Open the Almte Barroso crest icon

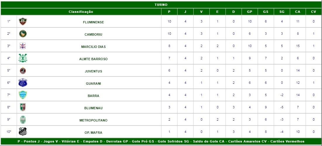23,58
